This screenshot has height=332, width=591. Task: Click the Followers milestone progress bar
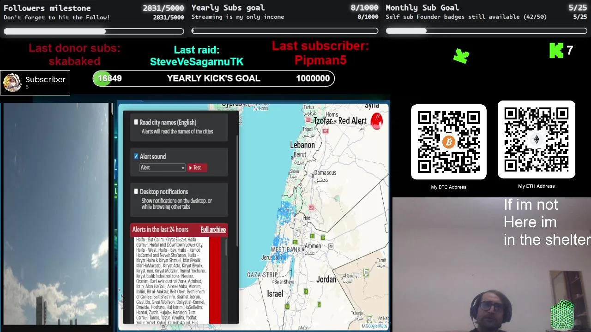click(x=94, y=31)
